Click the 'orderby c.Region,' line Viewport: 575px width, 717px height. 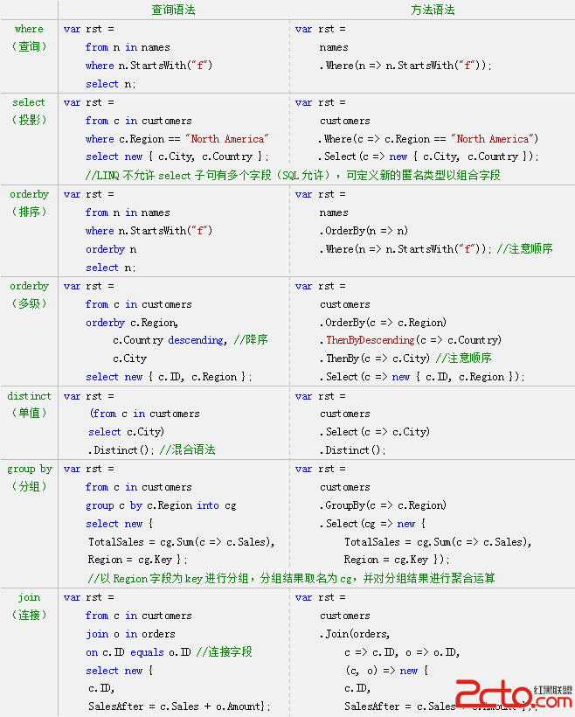click(x=132, y=323)
